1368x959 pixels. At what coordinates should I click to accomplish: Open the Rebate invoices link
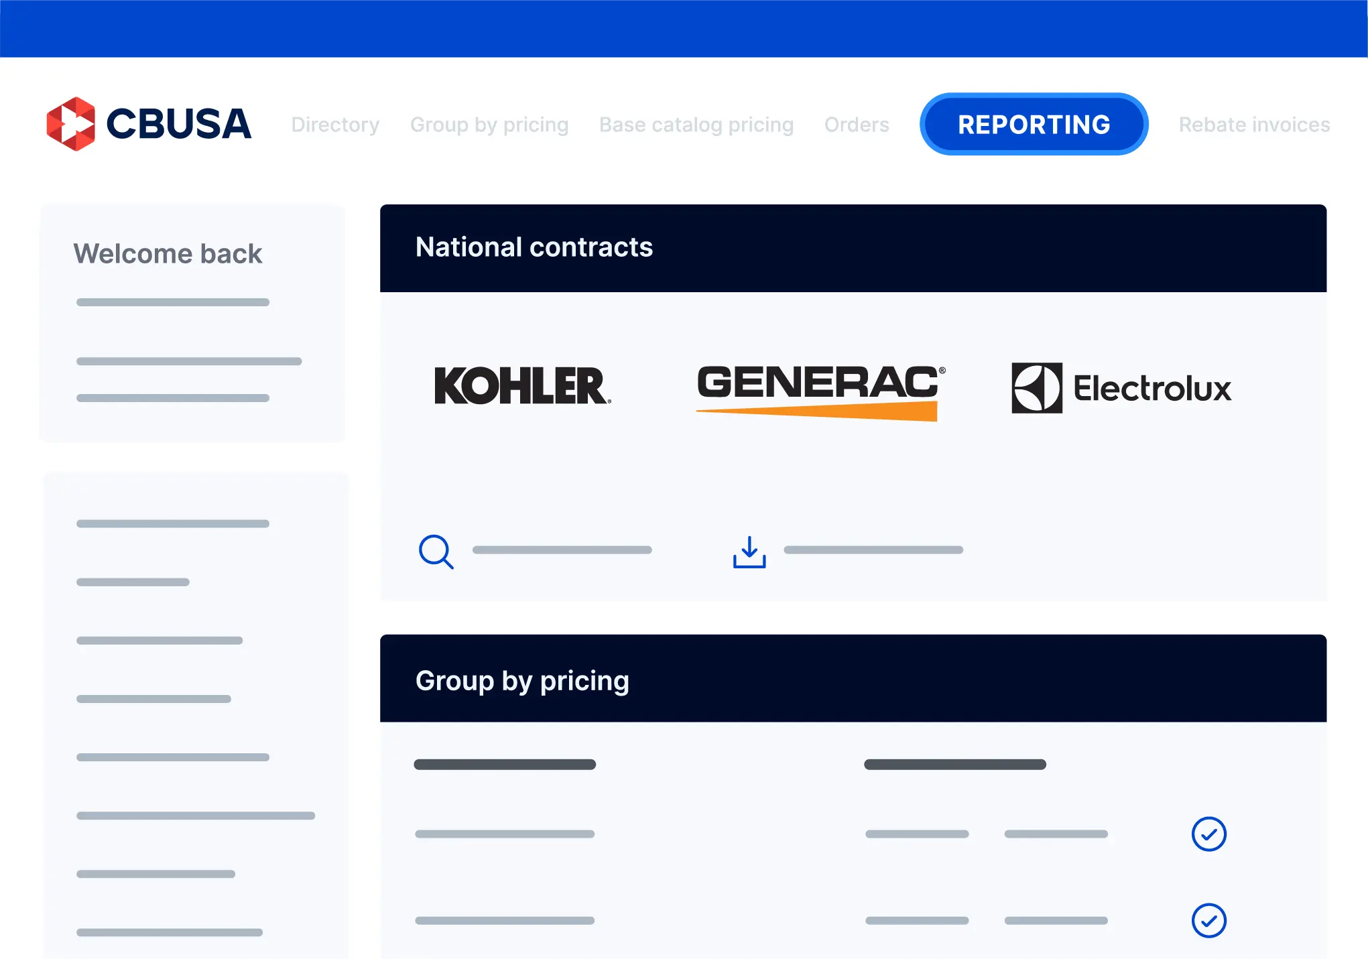pyautogui.click(x=1254, y=125)
